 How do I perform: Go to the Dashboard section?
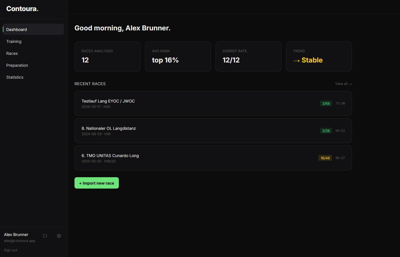pyautogui.click(x=33, y=29)
